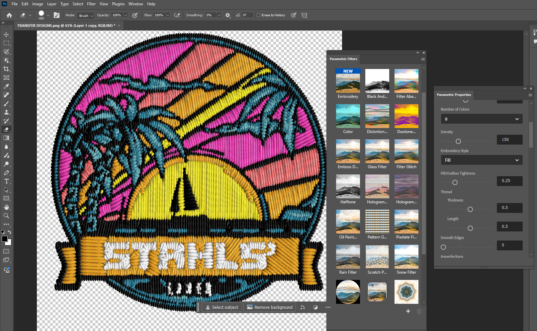The image size is (537, 331).
Task: Select the Dodge tool
Action: (6, 164)
